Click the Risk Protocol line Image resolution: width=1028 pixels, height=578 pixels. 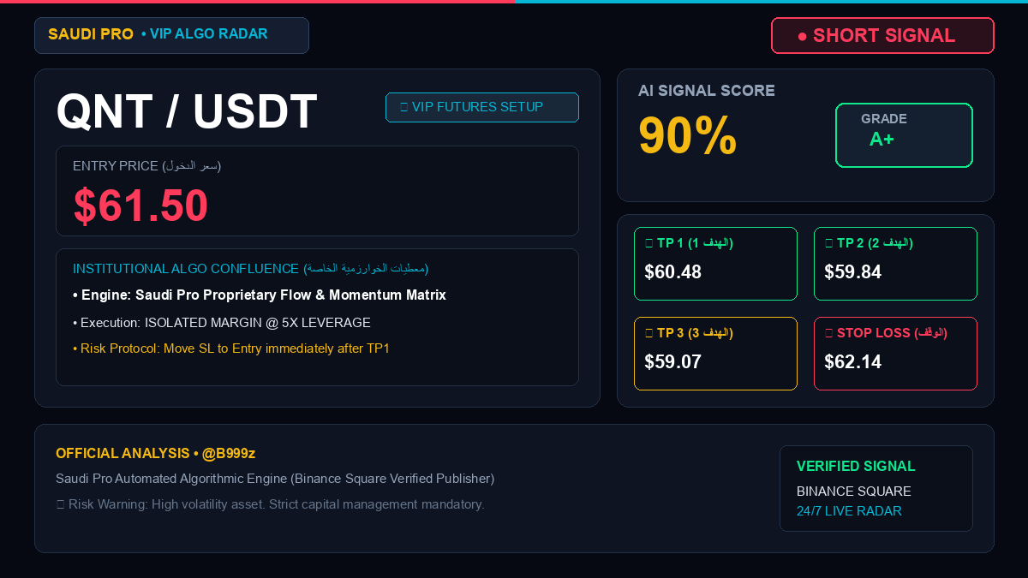tap(231, 349)
